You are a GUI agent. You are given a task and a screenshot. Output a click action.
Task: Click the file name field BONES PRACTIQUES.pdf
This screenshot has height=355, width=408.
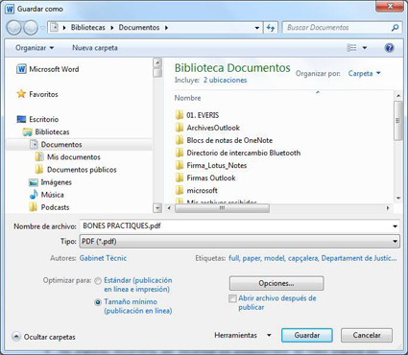(x=235, y=226)
